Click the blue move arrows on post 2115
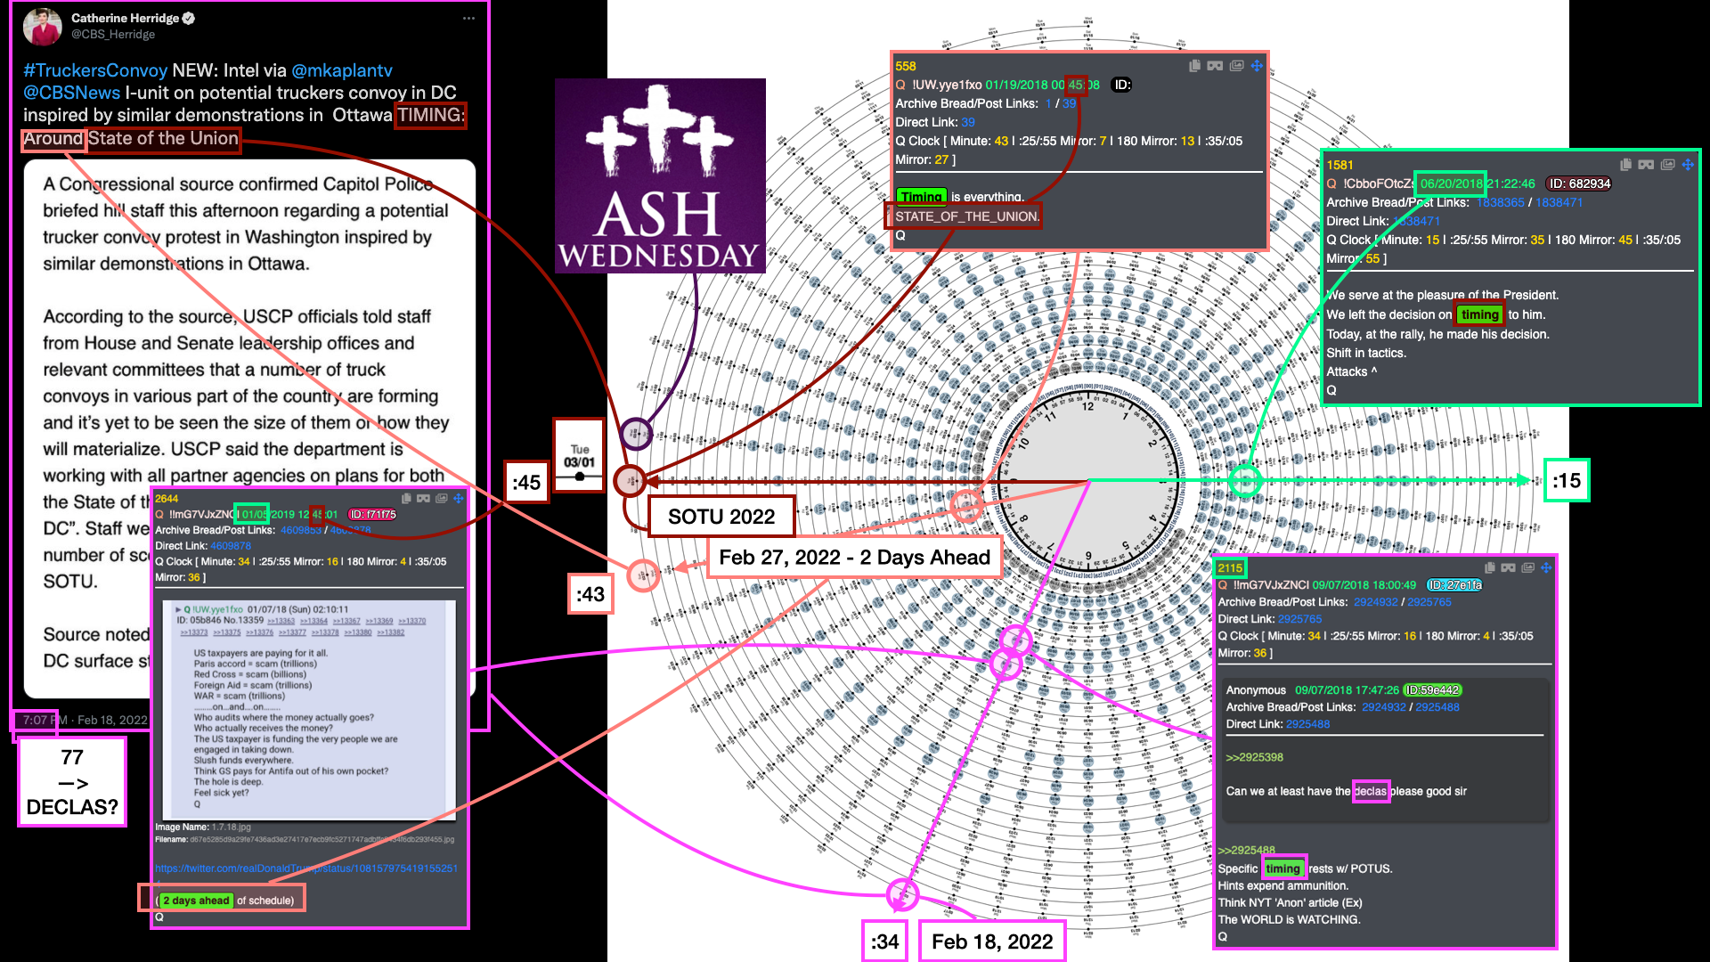The height and width of the screenshot is (962, 1710). pos(1546,567)
